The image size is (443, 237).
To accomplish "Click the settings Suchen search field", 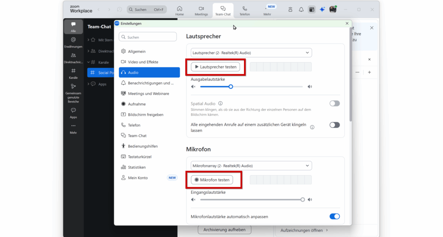I will (148, 37).
